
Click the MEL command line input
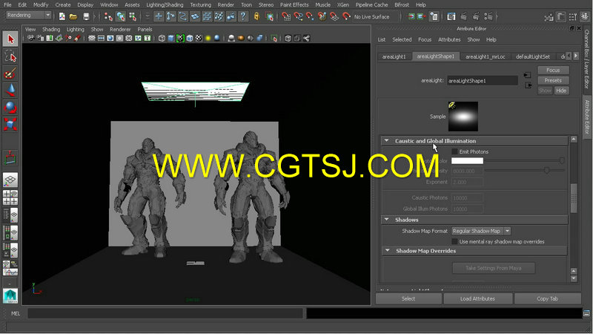(165, 313)
